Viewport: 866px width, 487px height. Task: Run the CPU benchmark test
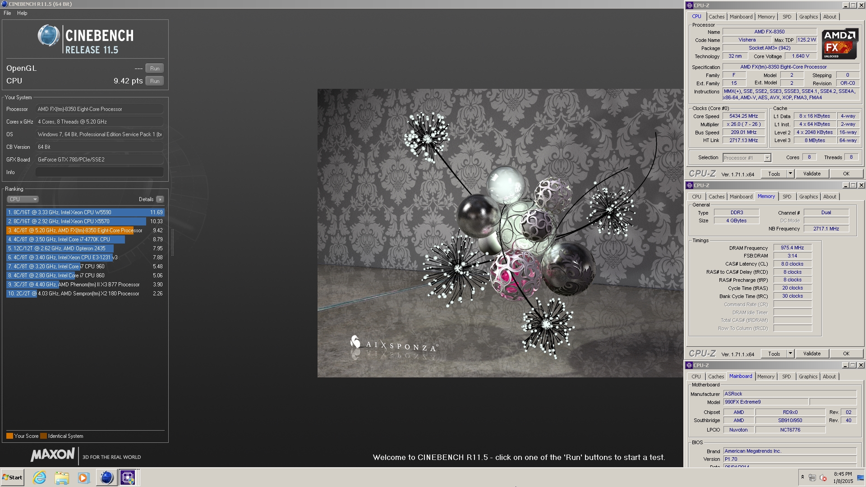click(155, 81)
